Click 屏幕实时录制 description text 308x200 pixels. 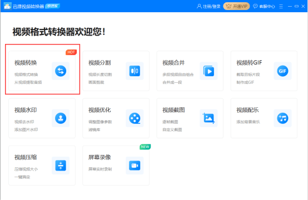[x=100, y=169]
